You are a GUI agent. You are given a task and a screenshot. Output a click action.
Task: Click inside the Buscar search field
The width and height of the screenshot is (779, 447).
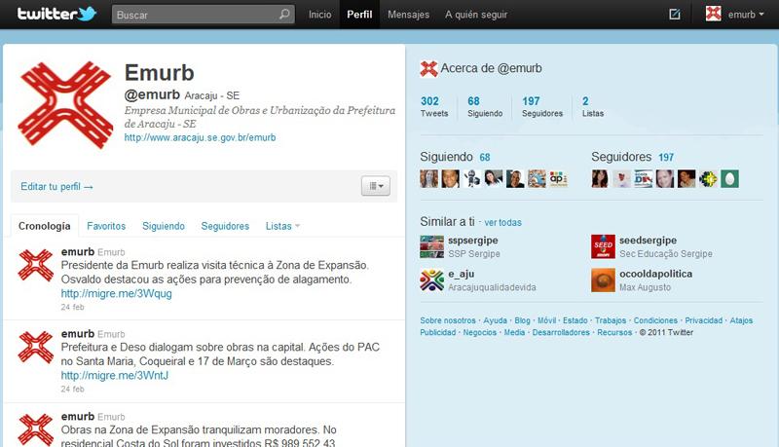point(193,15)
